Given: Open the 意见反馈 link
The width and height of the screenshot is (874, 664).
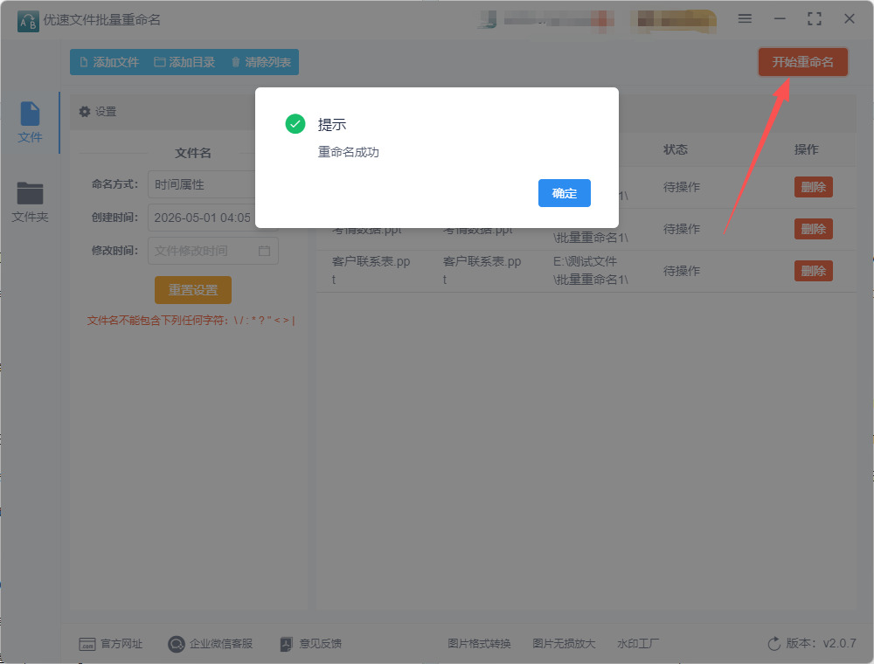Looking at the screenshot, I should (310, 643).
